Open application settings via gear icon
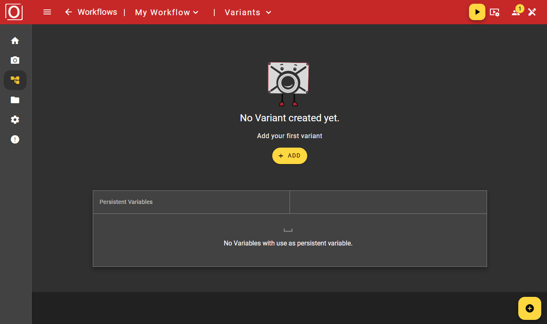547x324 pixels. click(x=15, y=119)
